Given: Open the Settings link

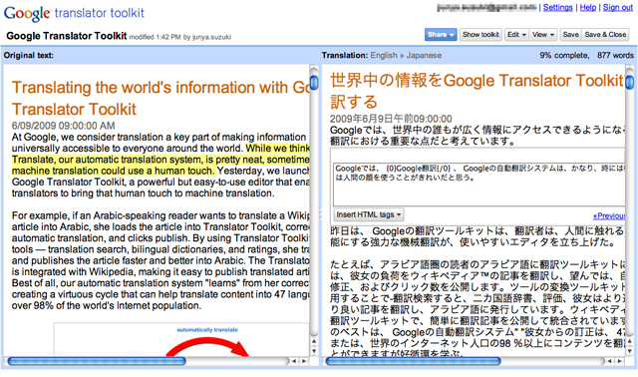Looking at the screenshot, I should click(557, 7).
